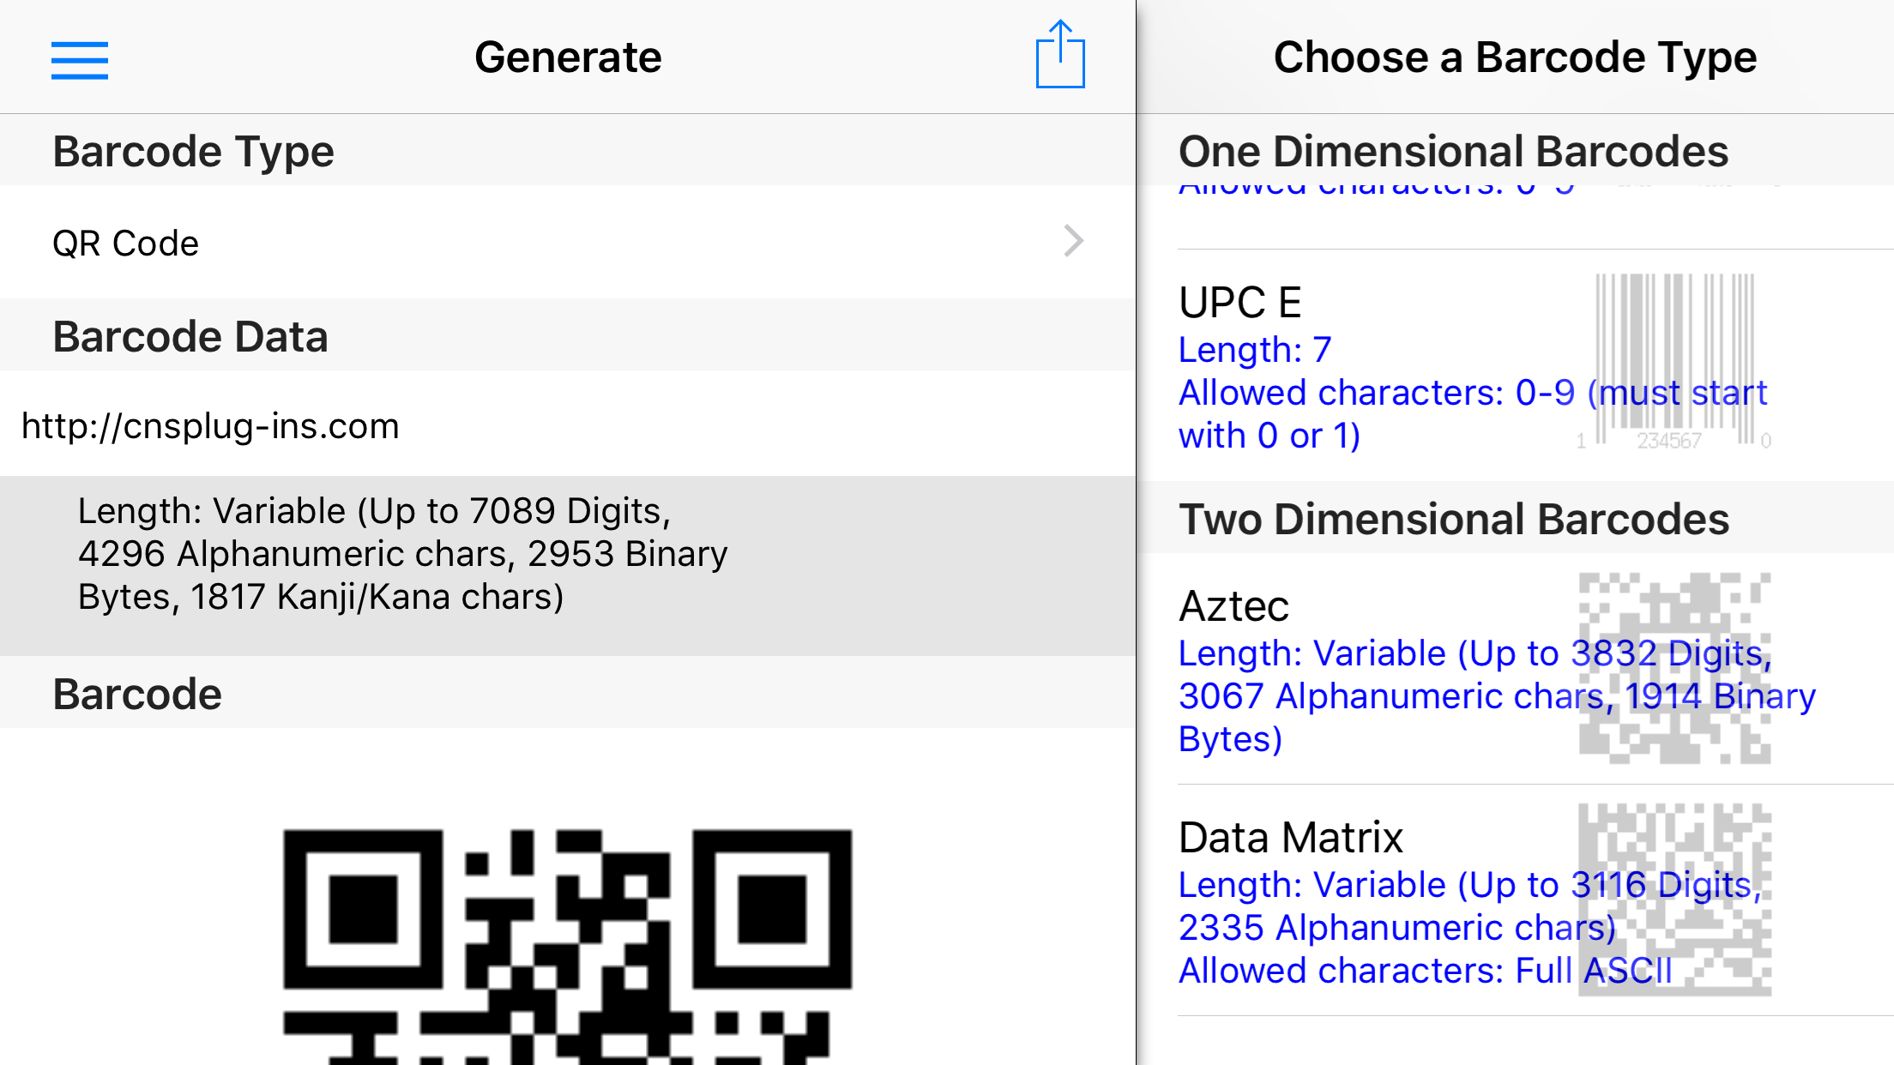Click the Aztec length description text

click(1497, 696)
